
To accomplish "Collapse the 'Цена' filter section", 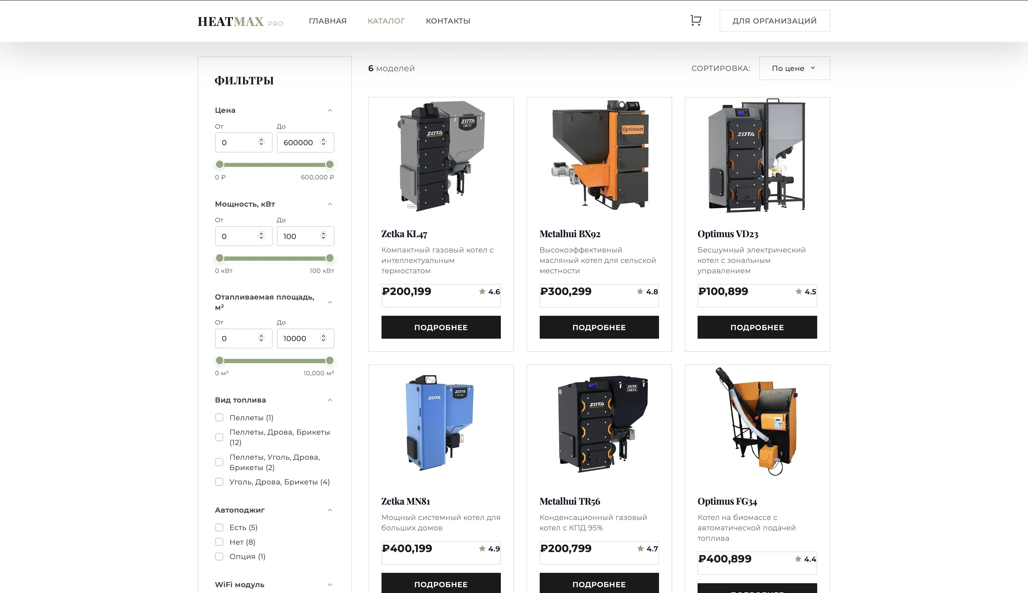I will [x=330, y=110].
